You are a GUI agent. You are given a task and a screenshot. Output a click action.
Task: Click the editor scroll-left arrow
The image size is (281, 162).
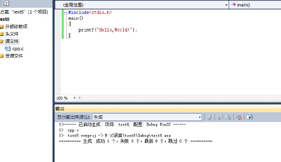click(x=79, y=98)
